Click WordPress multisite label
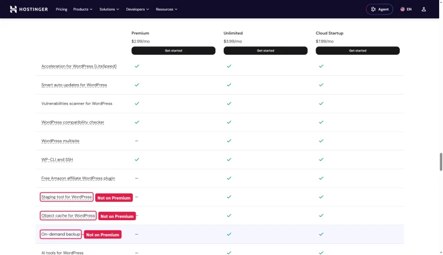This screenshot has height=255, width=443. (x=60, y=140)
